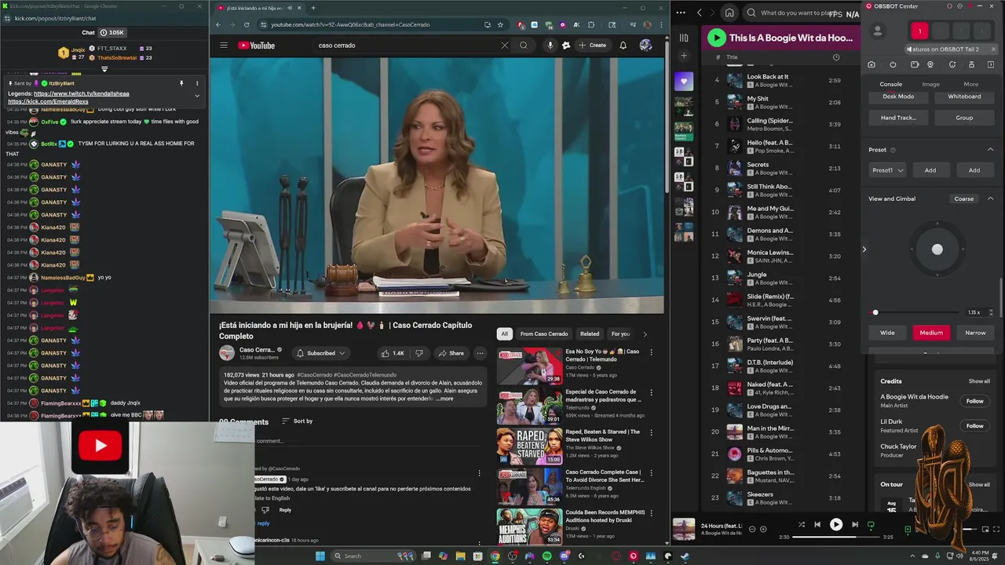Create new Spotify playlist plus icon
The image size is (1005, 565).
[x=684, y=56]
